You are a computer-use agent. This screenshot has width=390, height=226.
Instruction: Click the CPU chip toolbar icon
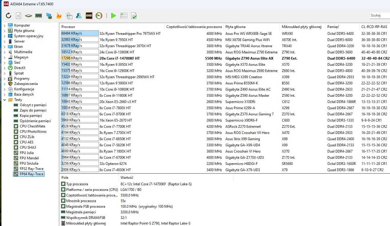pos(28,16)
